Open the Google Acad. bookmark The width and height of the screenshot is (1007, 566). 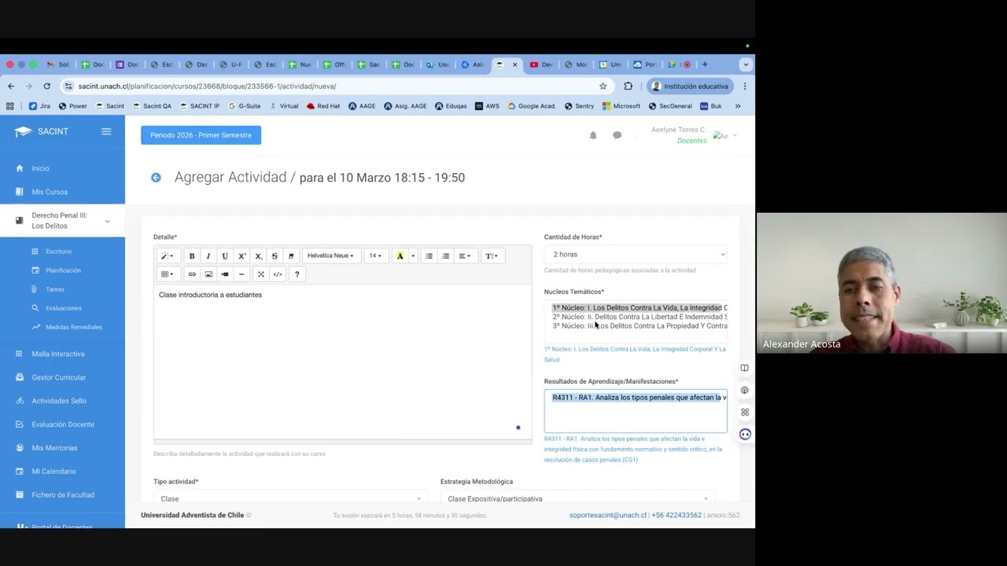tap(532, 106)
